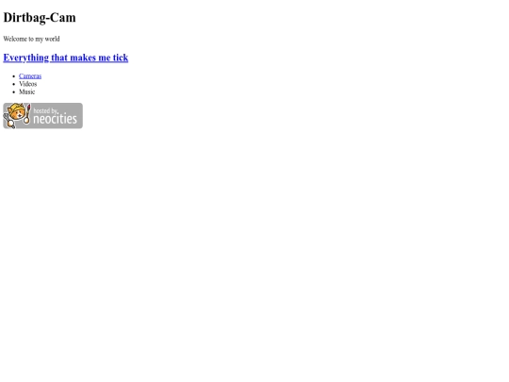The width and height of the screenshot is (509, 382).
Task: Select the Videos list item
Action: tap(28, 84)
